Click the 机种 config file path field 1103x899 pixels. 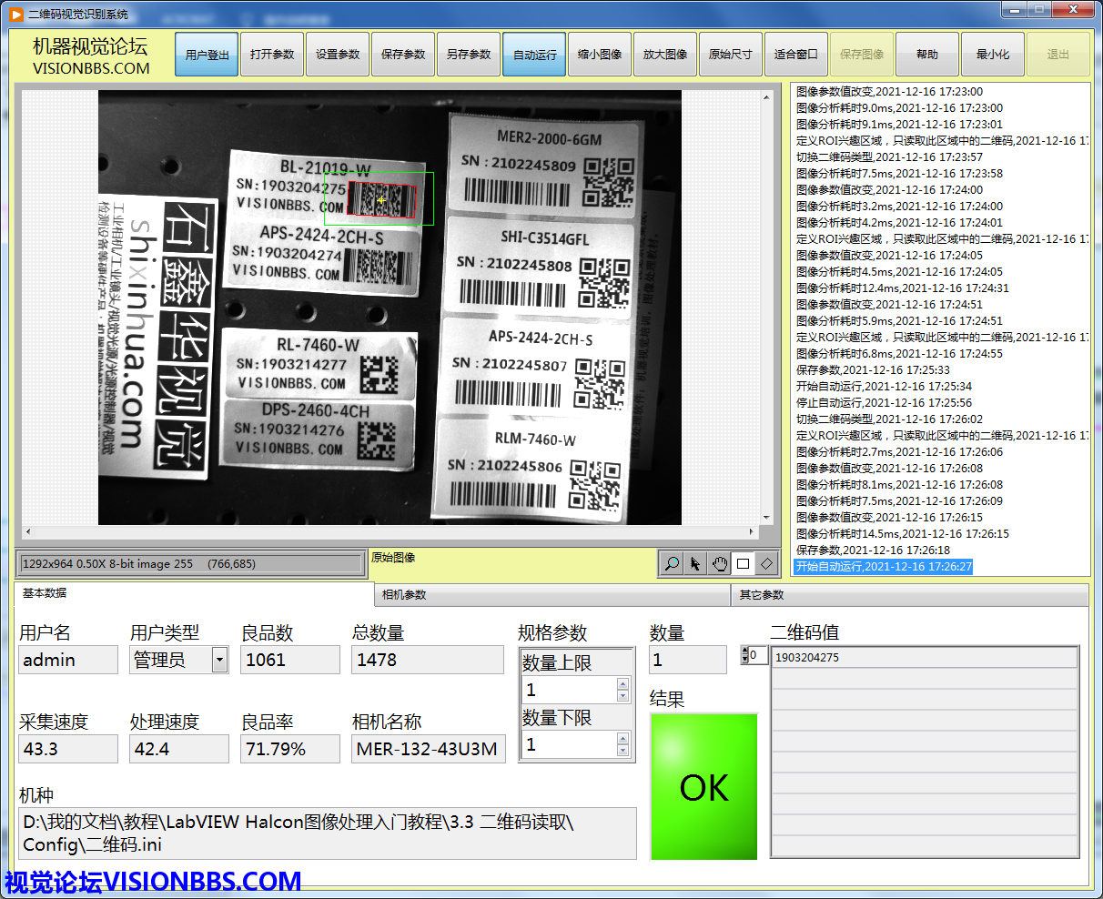[x=328, y=833]
